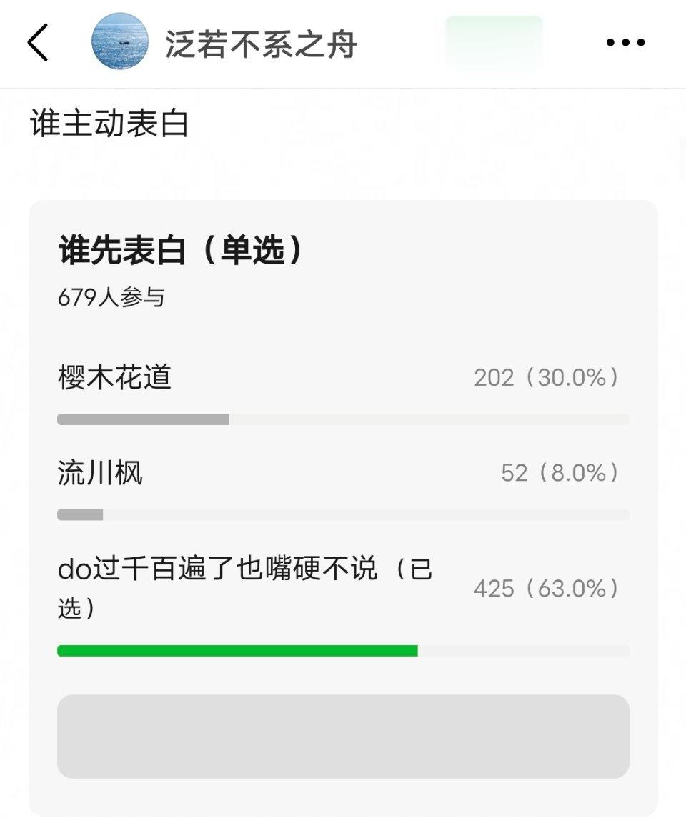Tap the （已选） label continuation 选）
This screenshot has height=818, width=686.
point(76,608)
